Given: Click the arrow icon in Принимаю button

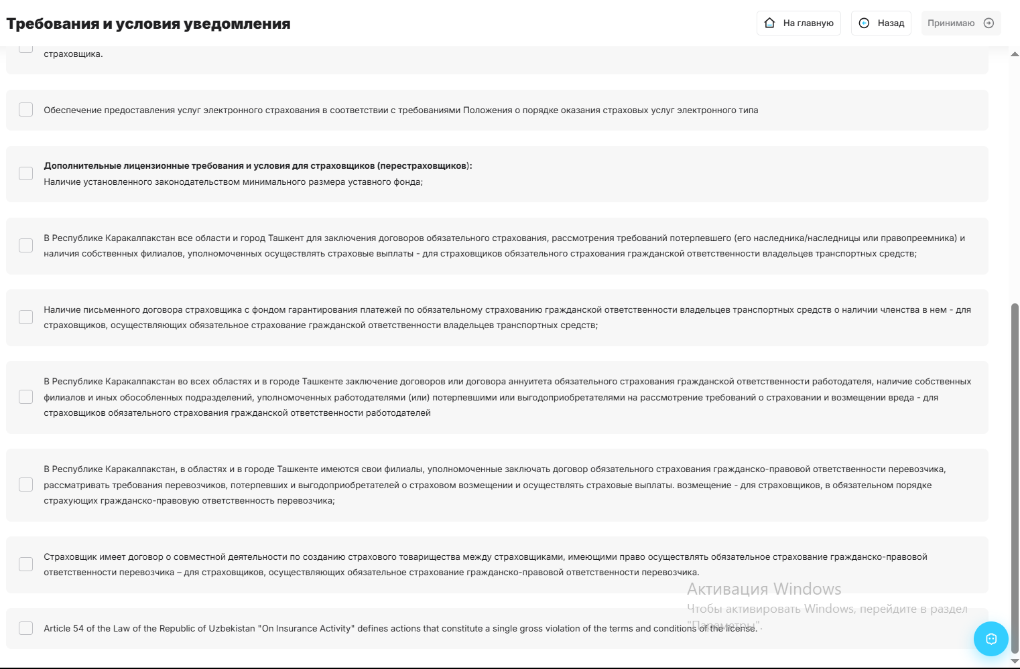Looking at the screenshot, I should point(989,23).
